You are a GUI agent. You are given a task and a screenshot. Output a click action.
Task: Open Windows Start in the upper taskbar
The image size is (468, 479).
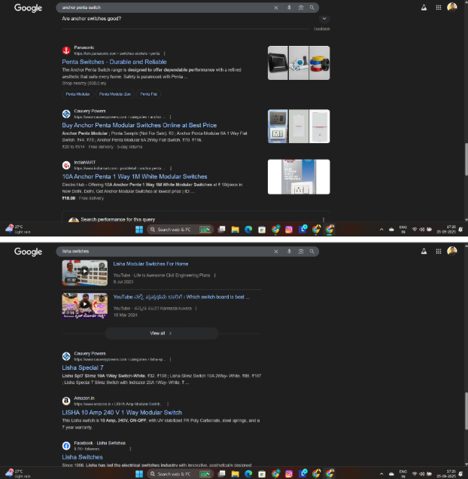(x=139, y=230)
